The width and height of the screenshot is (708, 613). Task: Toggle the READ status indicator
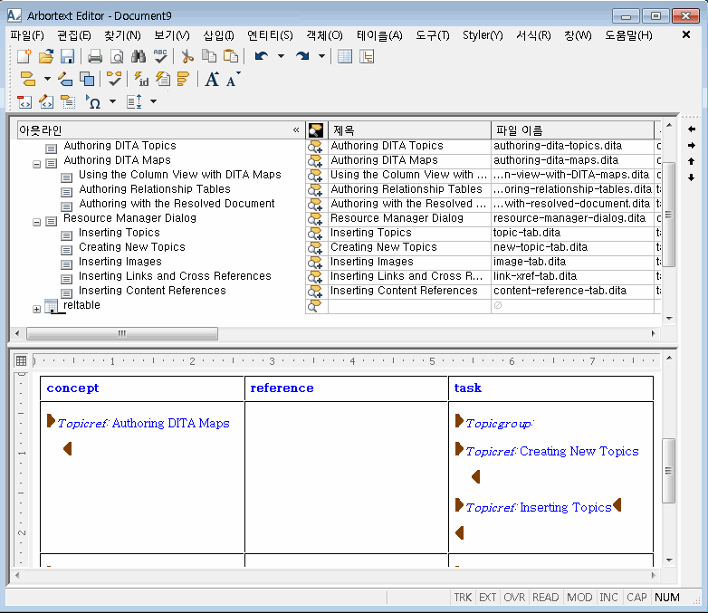tap(545, 598)
